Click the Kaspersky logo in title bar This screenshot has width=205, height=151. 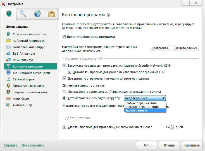3,4
